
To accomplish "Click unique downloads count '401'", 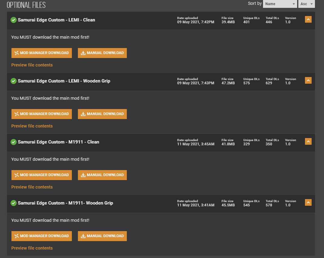I will coord(246,22).
